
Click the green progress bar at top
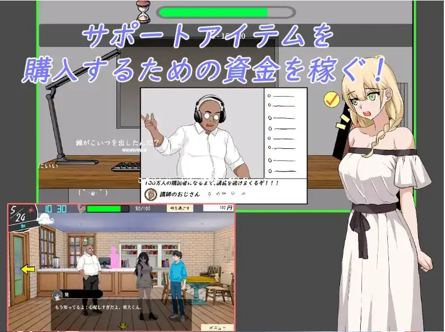point(226,12)
